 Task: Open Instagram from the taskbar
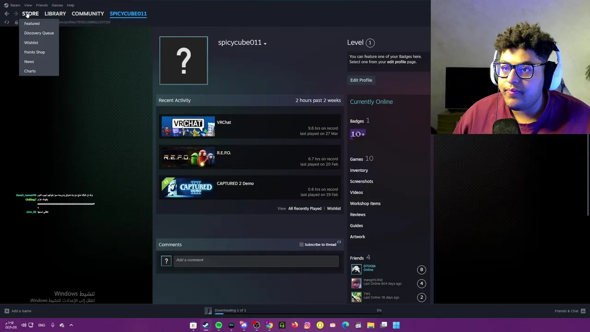[307, 325]
